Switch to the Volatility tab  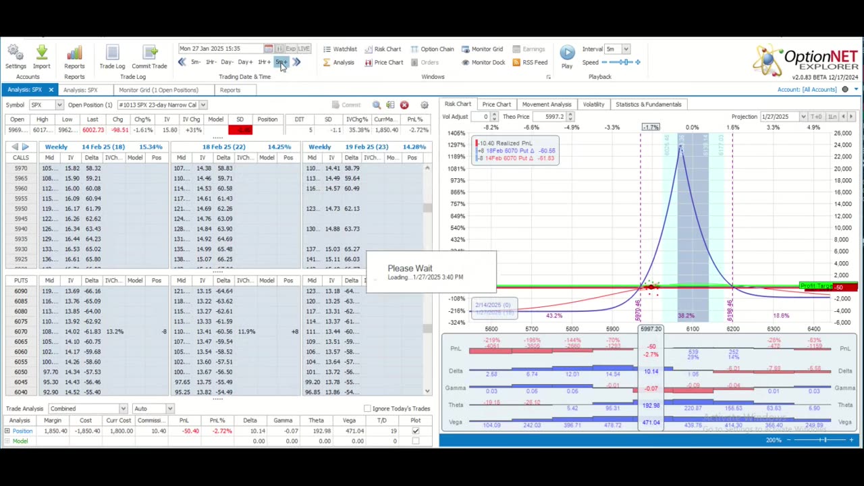593,105
